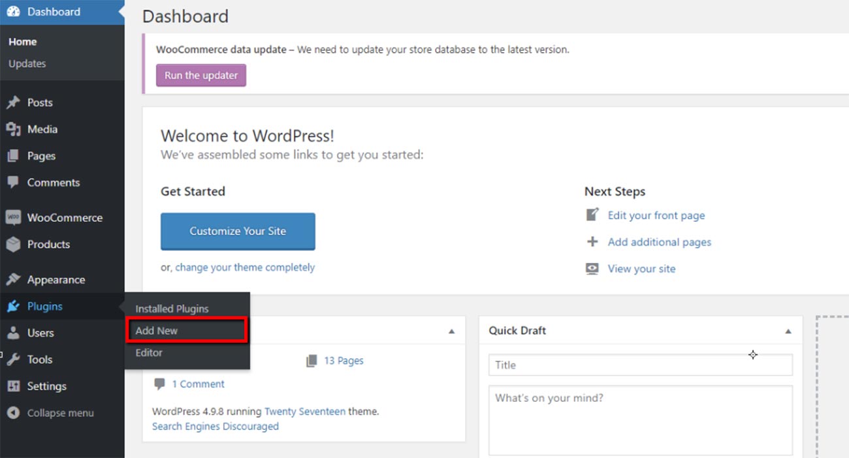Open the Tools menu label
The height and width of the screenshot is (458, 849).
pos(40,359)
